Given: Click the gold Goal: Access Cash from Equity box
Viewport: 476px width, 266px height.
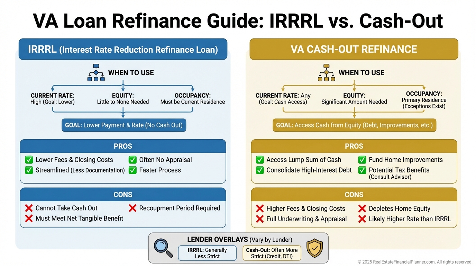Looking at the screenshot, I should tap(354, 125).
